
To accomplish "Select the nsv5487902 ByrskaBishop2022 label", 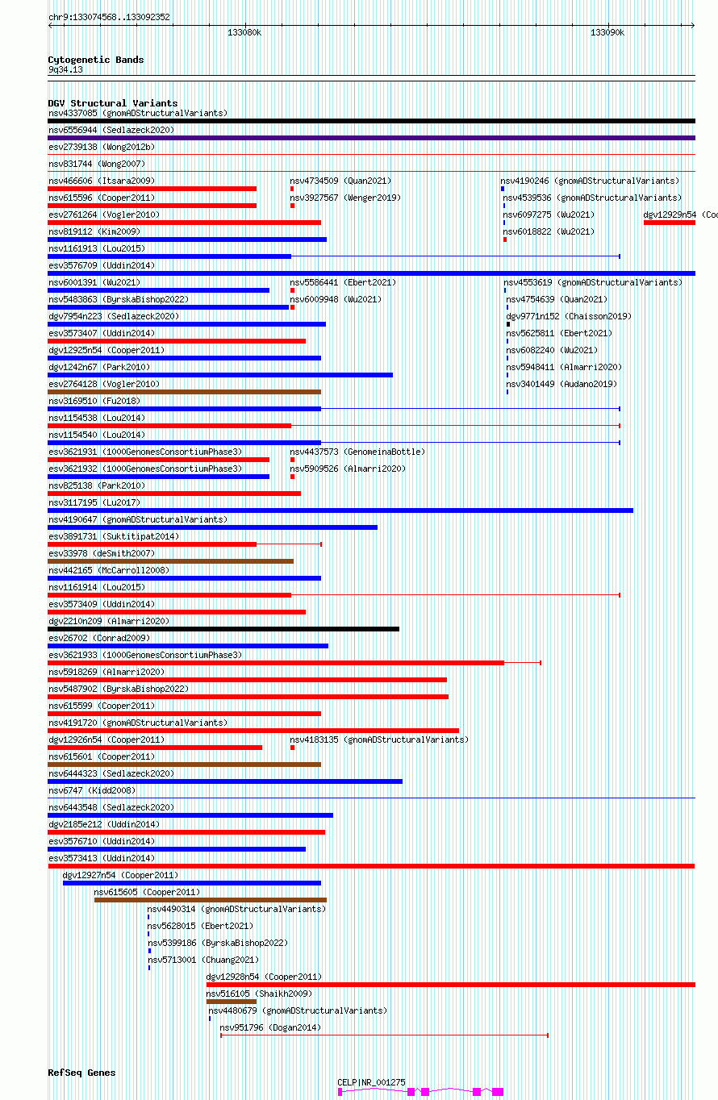I will point(119,689).
